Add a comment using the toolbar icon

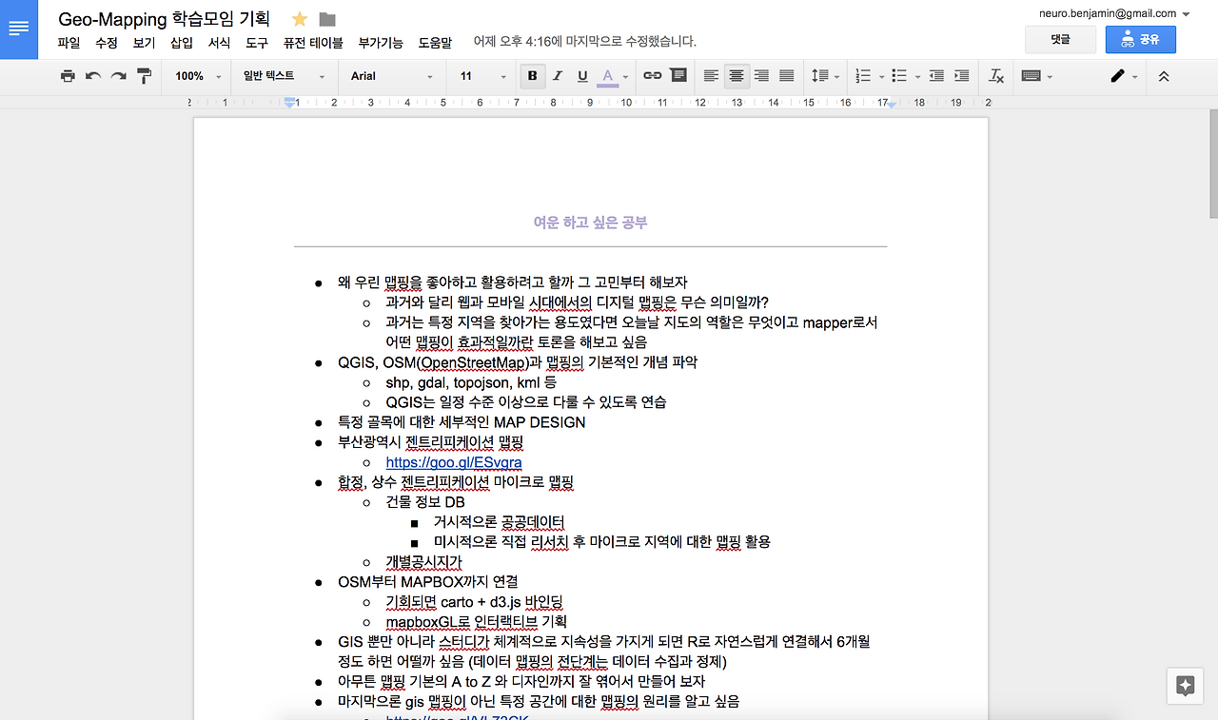click(678, 75)
